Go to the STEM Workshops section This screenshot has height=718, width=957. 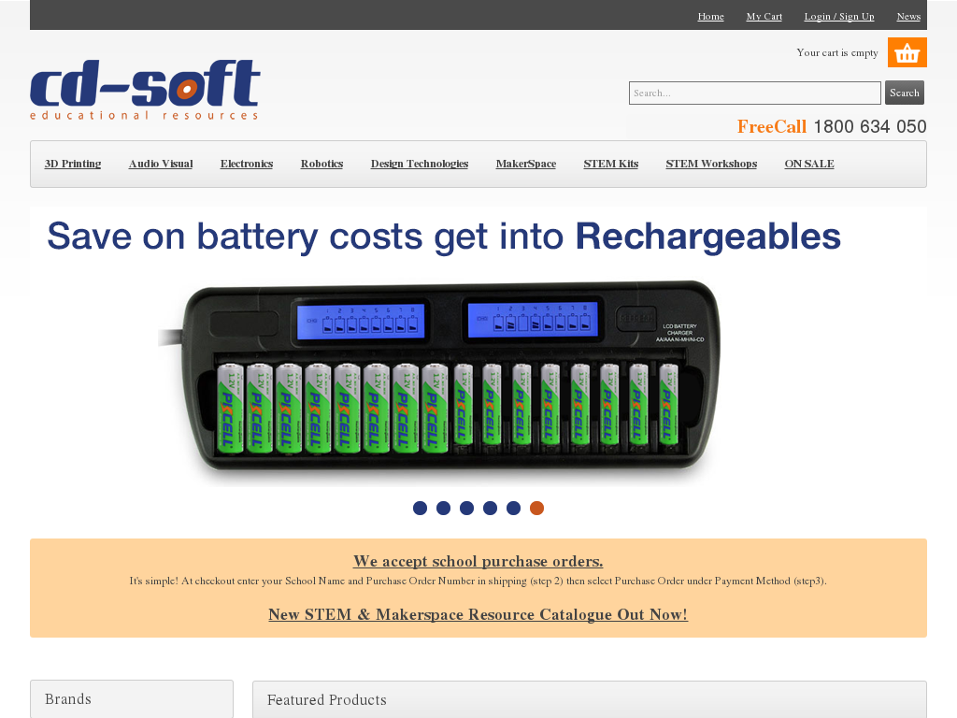coord(711,164)
